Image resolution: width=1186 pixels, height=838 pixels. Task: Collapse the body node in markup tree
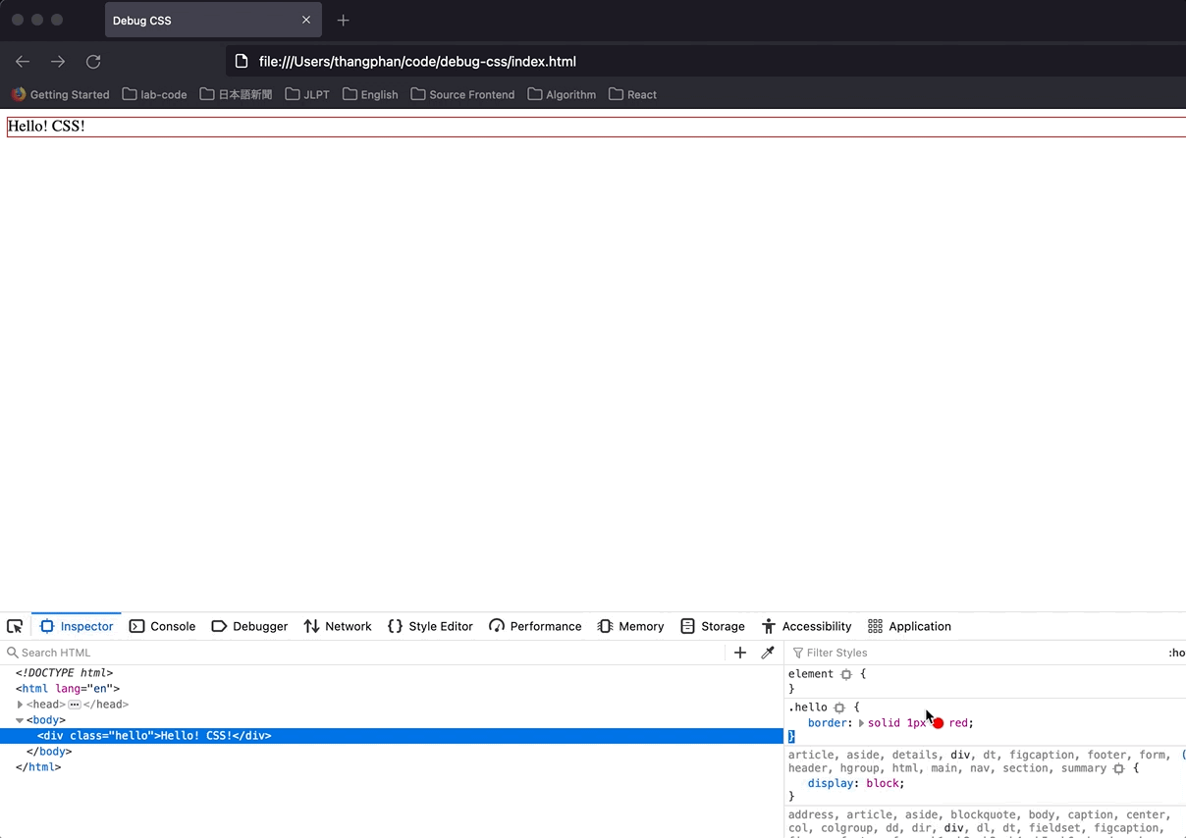[20, 720]
